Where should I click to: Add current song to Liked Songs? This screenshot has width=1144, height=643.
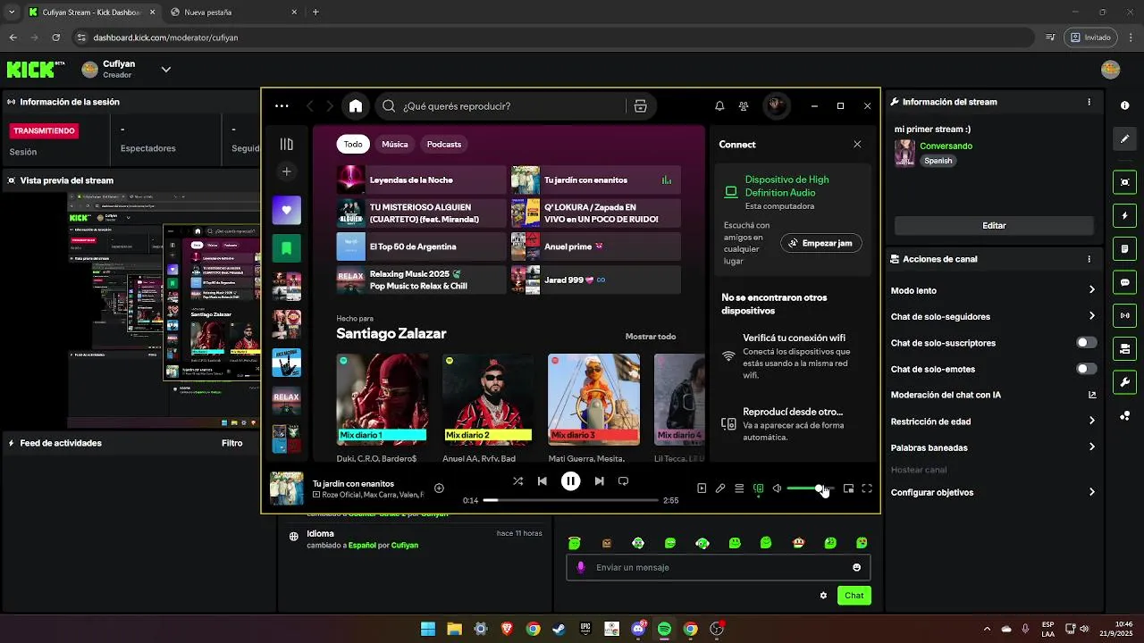point(439,488)
